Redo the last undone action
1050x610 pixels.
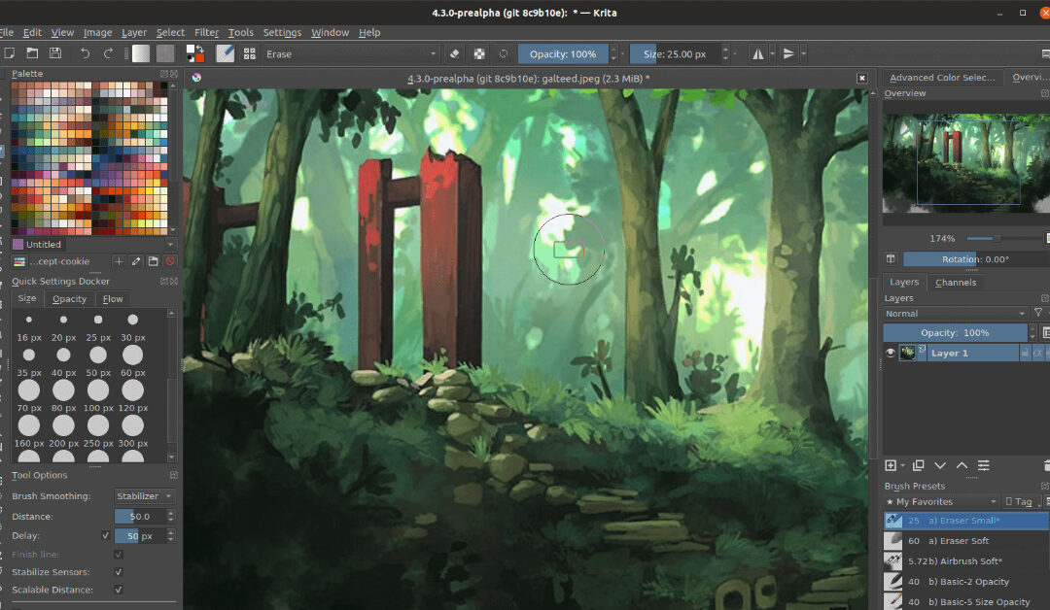[x=108, y=53]
